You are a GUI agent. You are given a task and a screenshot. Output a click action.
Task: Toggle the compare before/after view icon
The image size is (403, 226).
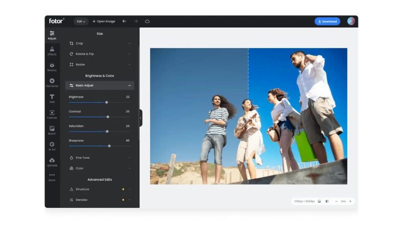327,201
